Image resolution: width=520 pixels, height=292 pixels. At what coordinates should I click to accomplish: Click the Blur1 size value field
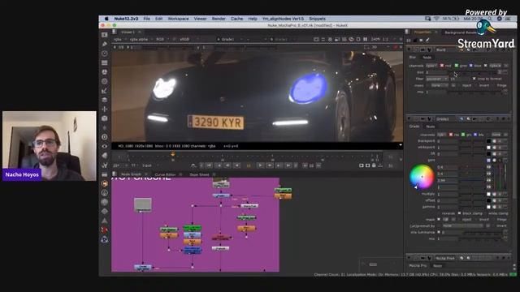[x=437, y=72]
